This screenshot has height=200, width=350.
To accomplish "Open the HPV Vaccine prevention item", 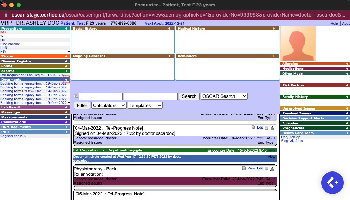I will click(x=10, y=44).
